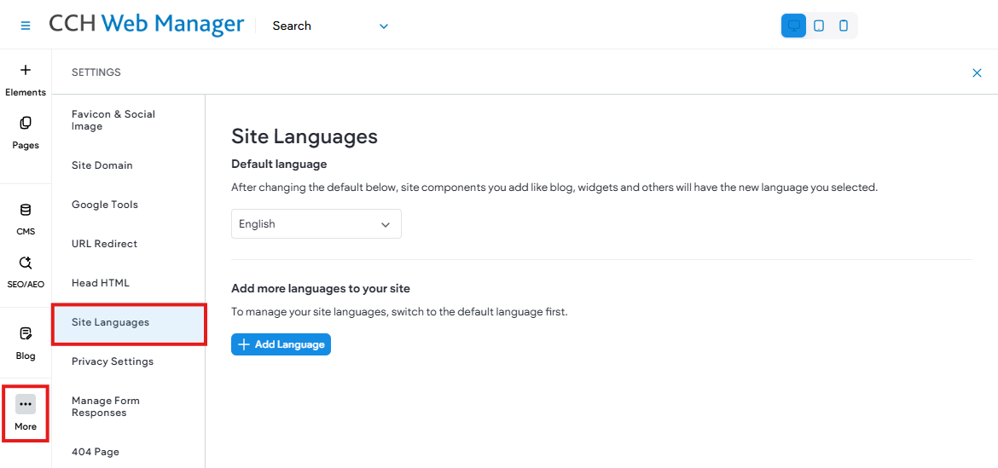Viewport: 998px width, 468px height.
Task: Close the Settings panel
Action: tap(977, 73)
